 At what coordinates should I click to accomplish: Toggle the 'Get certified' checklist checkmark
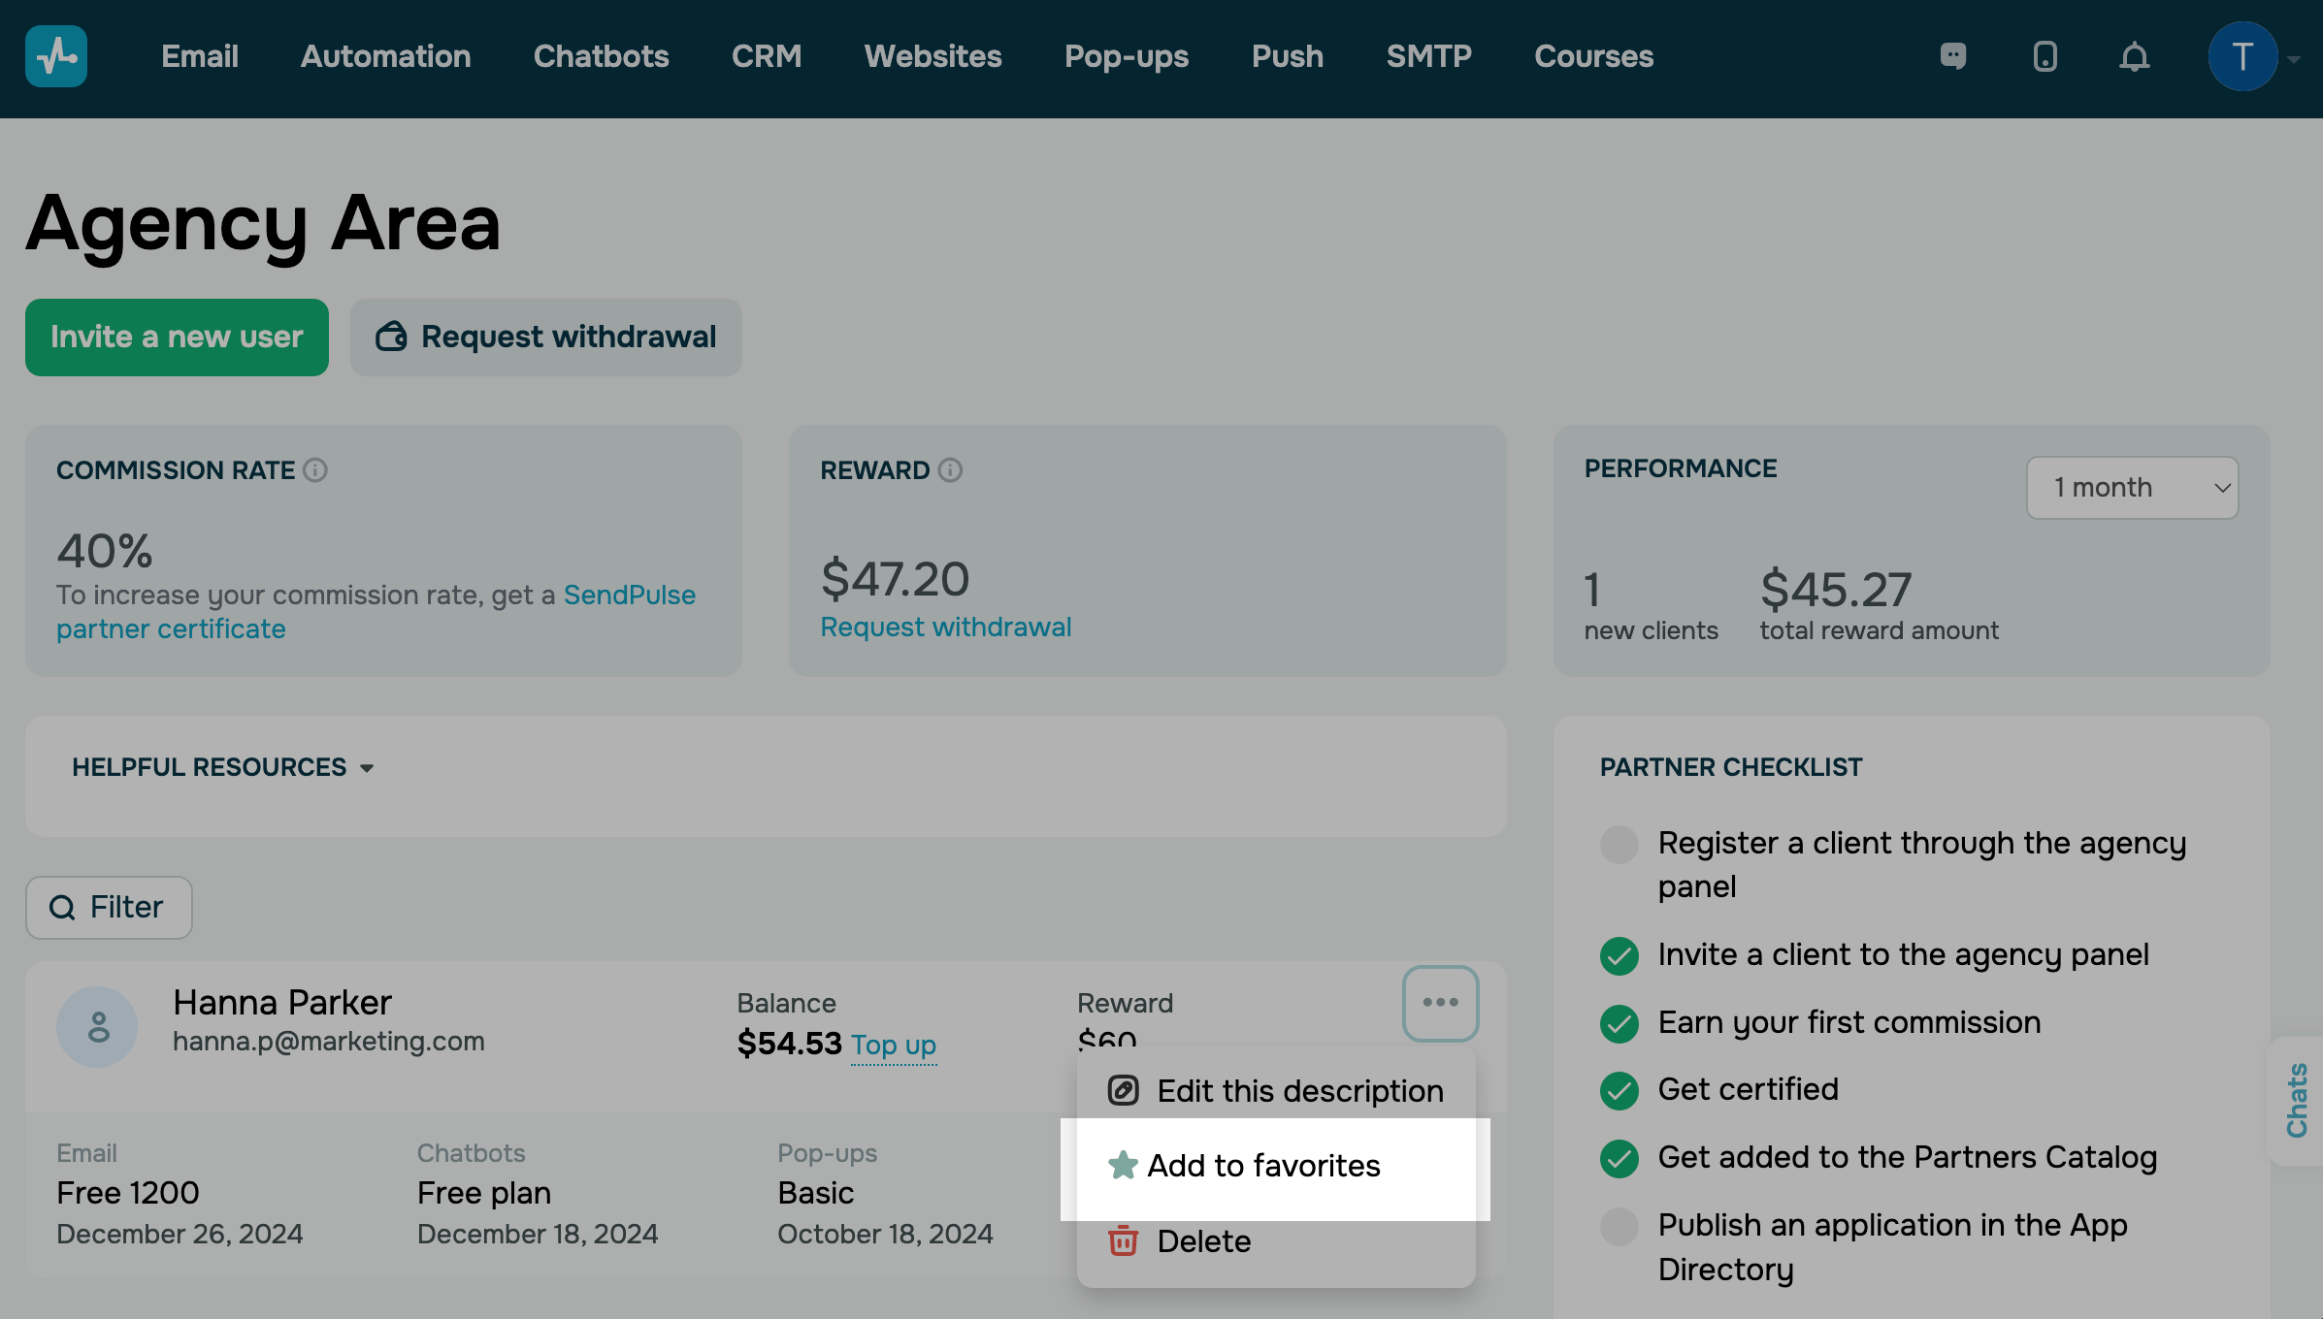point(1619,1090)
